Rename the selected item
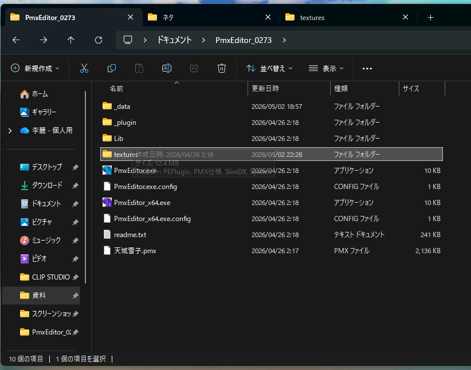 tap(167, 69)
